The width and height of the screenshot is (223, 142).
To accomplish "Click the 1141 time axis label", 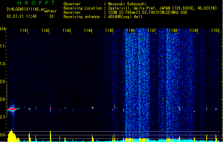I will pos(24,31).
